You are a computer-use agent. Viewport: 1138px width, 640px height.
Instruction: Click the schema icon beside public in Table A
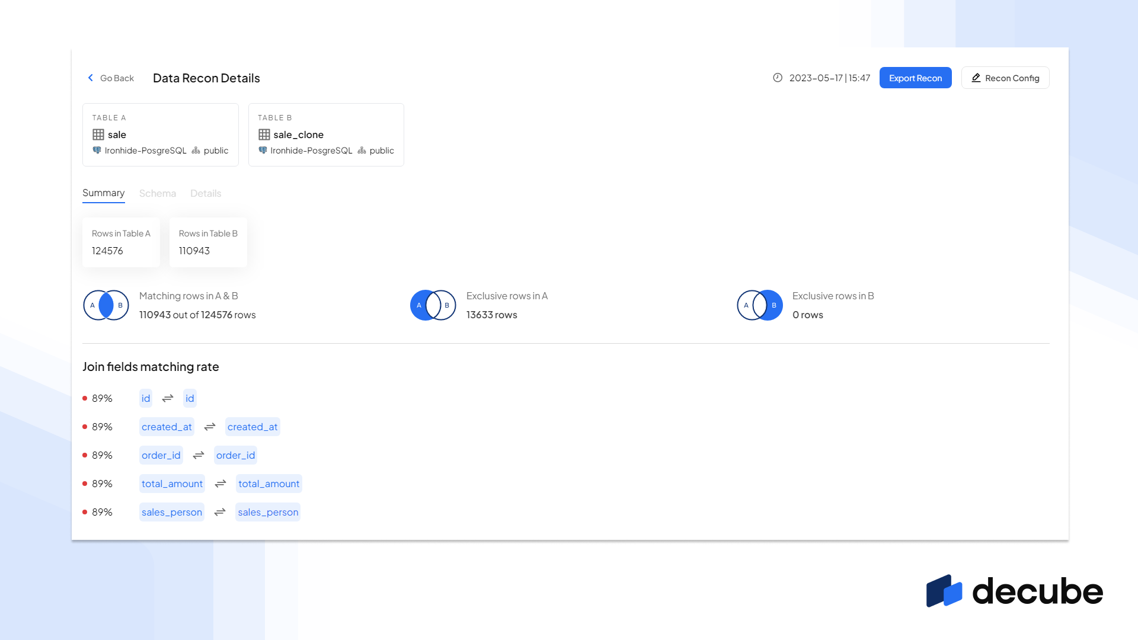(x=196, y=151)
